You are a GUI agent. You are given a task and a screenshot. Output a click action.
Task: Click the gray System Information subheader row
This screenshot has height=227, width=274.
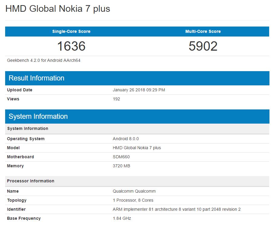[137, 128]
